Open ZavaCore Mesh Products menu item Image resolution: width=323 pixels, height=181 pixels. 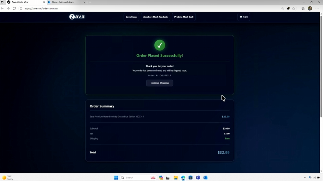point(155,17)
